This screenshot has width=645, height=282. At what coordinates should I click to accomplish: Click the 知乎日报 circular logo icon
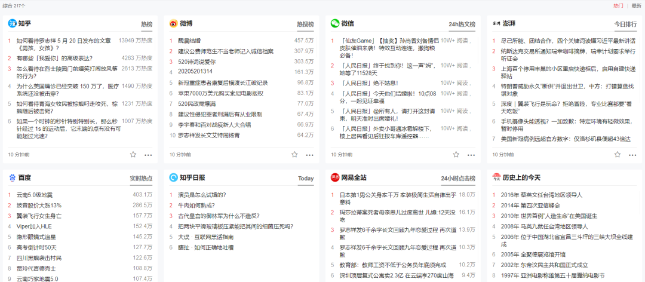tap(173, 177)
